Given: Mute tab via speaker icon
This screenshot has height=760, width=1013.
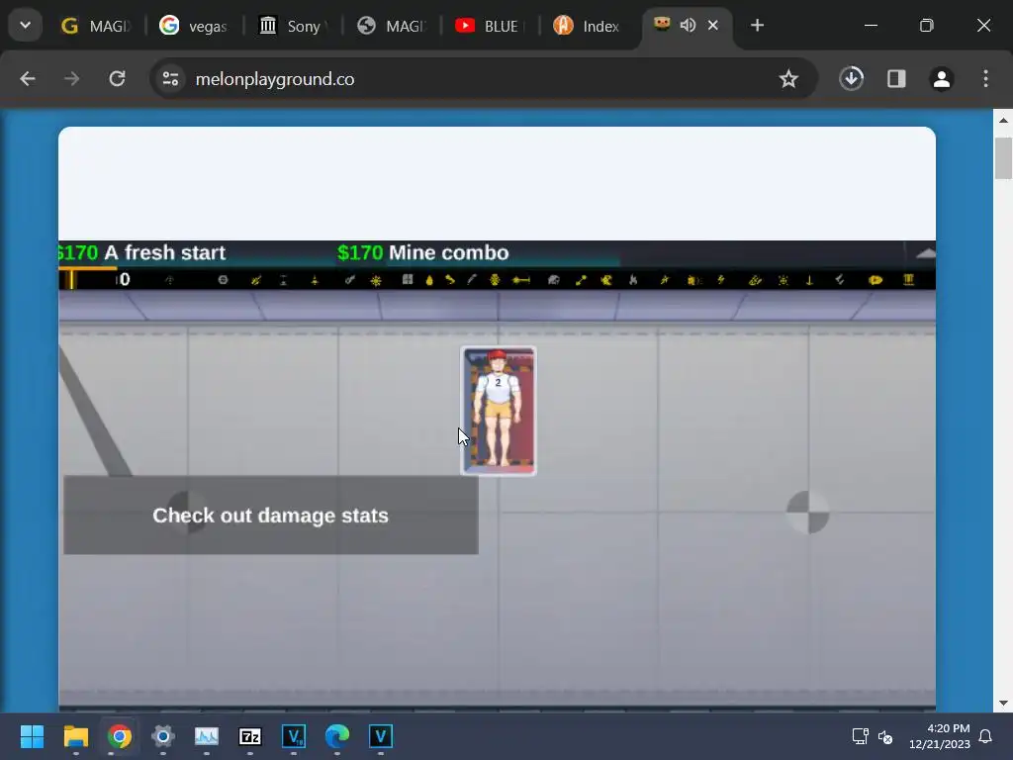Looking at the screenshot, I should 689,25.
